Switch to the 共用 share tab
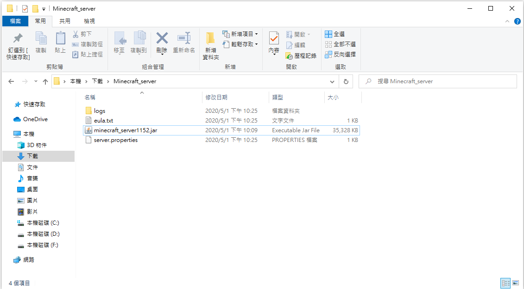 point(65,21)
